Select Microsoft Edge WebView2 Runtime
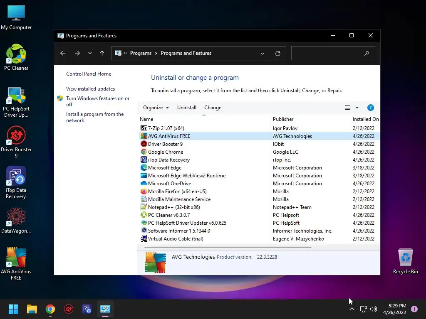Screen dimensions: 426x319 259,176
